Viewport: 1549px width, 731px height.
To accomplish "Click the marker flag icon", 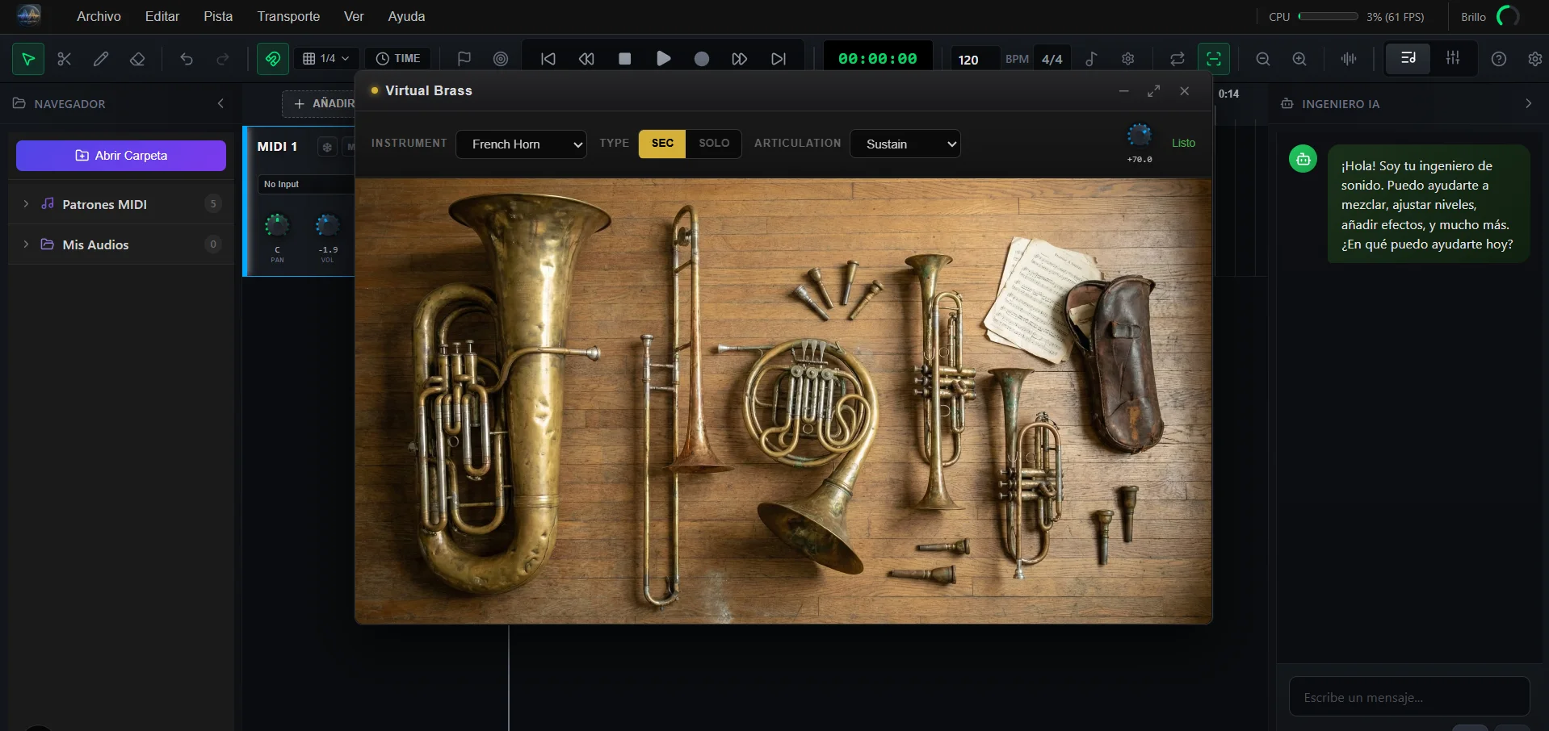I will click(464, 59).
